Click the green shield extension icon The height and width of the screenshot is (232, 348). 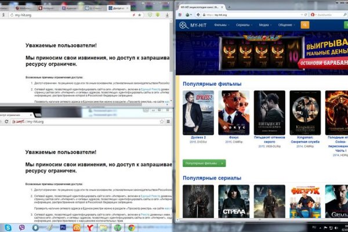[150, 14]
